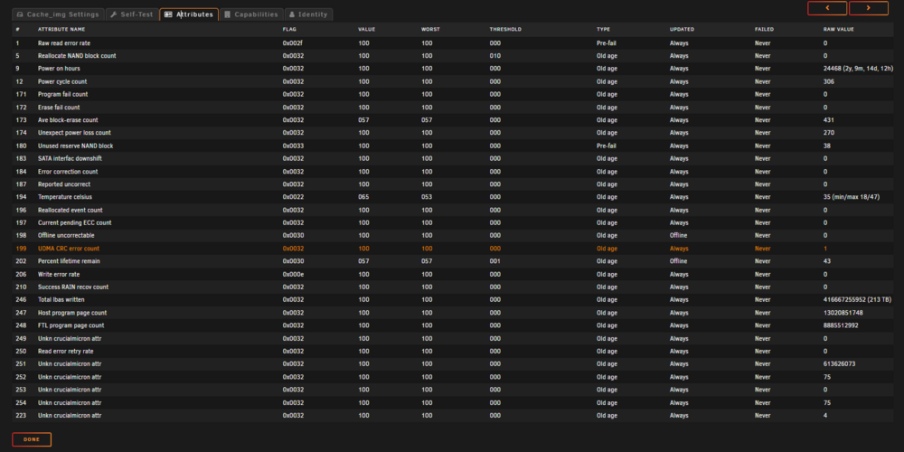904x452 pixels.
Task: Switch to the Self-Test tab
Action: 132,14
